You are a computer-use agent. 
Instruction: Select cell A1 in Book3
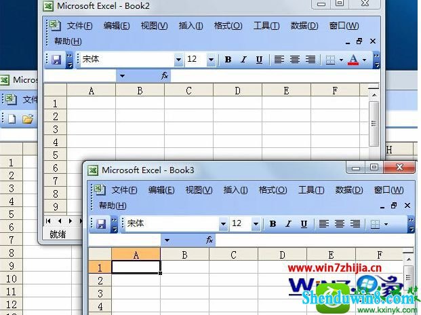click(x=136, y=267)
